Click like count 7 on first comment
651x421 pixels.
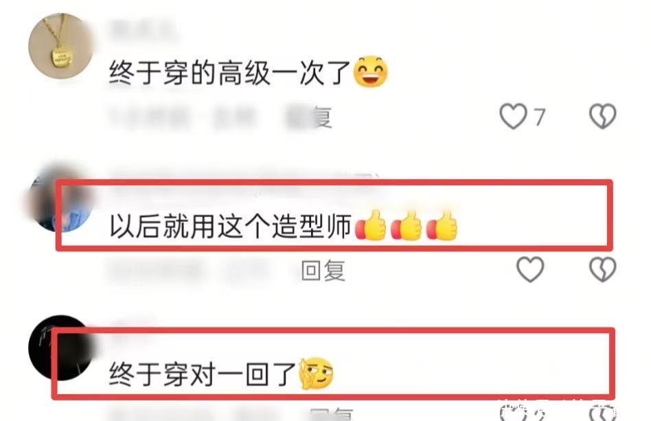click(x=539, y=117)
